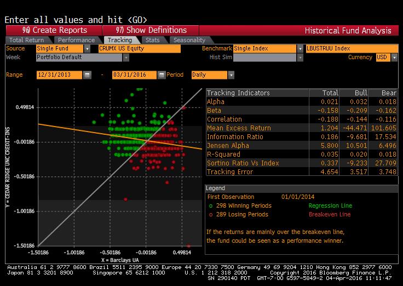Switch to the Total Return tab
The height and width of the screenshot is (286, 403).
point(27,40)
